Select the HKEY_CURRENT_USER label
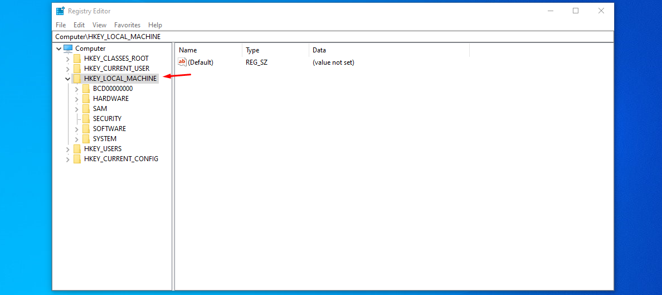The height and width of the screenshot is (295, 662). pos(116,69)
